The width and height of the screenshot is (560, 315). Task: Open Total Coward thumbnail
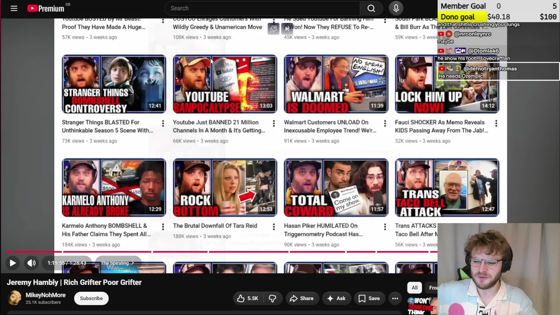336,188
